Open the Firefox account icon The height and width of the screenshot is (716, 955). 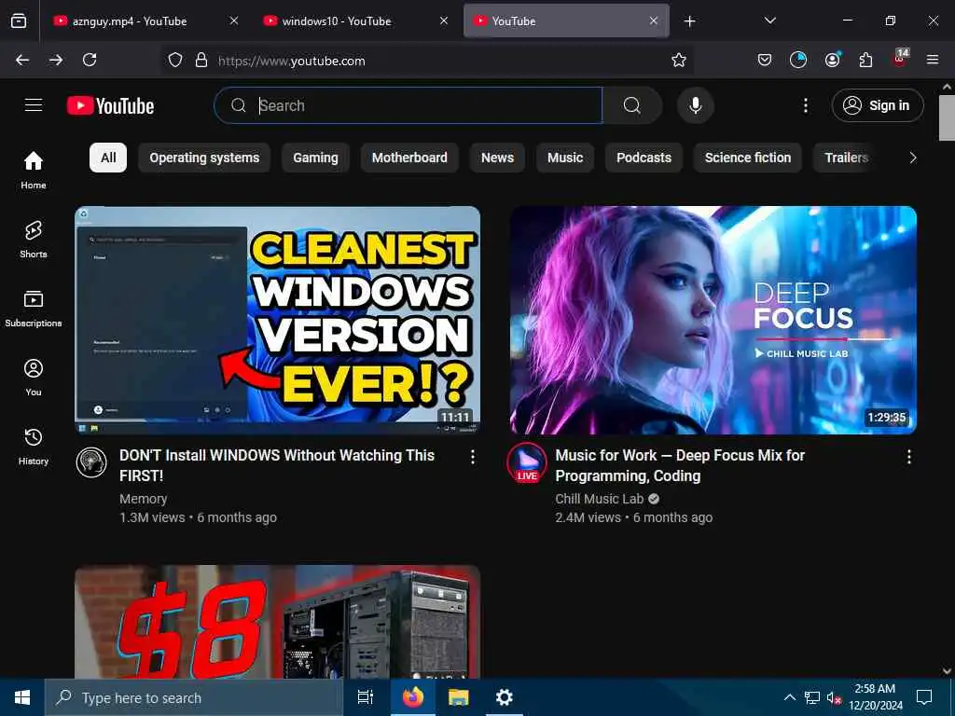tap(832, 60)
